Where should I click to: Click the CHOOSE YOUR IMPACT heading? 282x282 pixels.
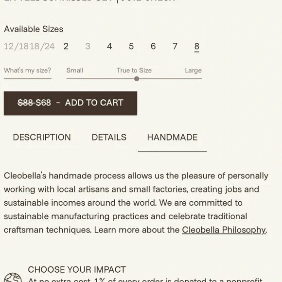coord(77,269)
